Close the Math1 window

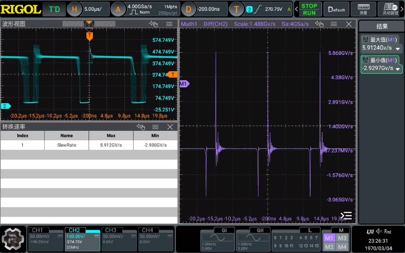coord(349,24)
